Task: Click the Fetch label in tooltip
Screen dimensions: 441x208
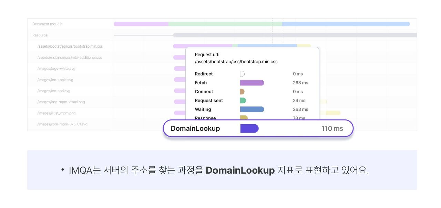Action: tap(201, 83)
